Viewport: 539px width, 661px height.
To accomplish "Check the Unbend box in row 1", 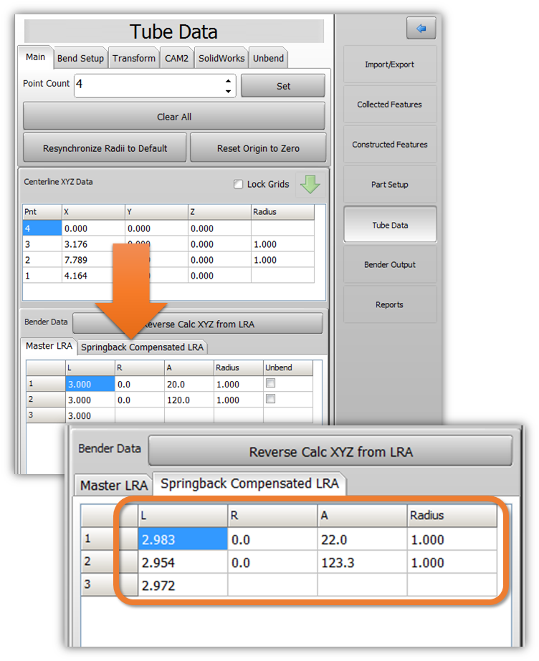I will (x=270, y=384).
